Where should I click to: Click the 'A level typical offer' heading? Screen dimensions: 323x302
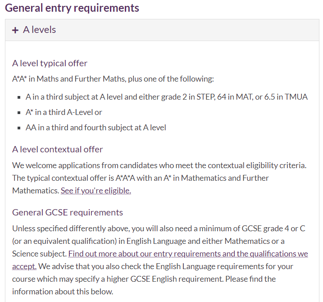[50, 63]
